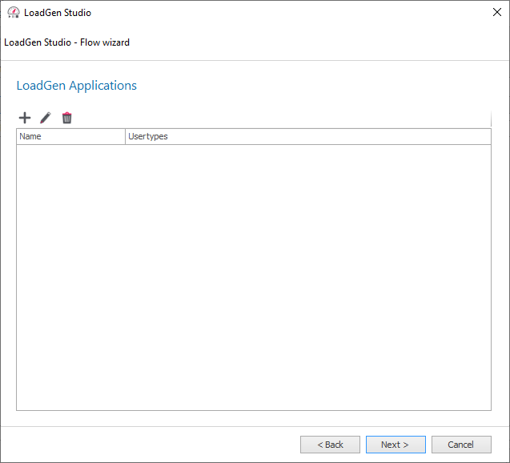The image size is (510, 463).
Task: Click empty toolbar area right of trash icon
Action: pos(279,118)
